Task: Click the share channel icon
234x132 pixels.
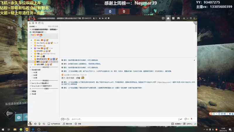Action: tap(106, 18)
